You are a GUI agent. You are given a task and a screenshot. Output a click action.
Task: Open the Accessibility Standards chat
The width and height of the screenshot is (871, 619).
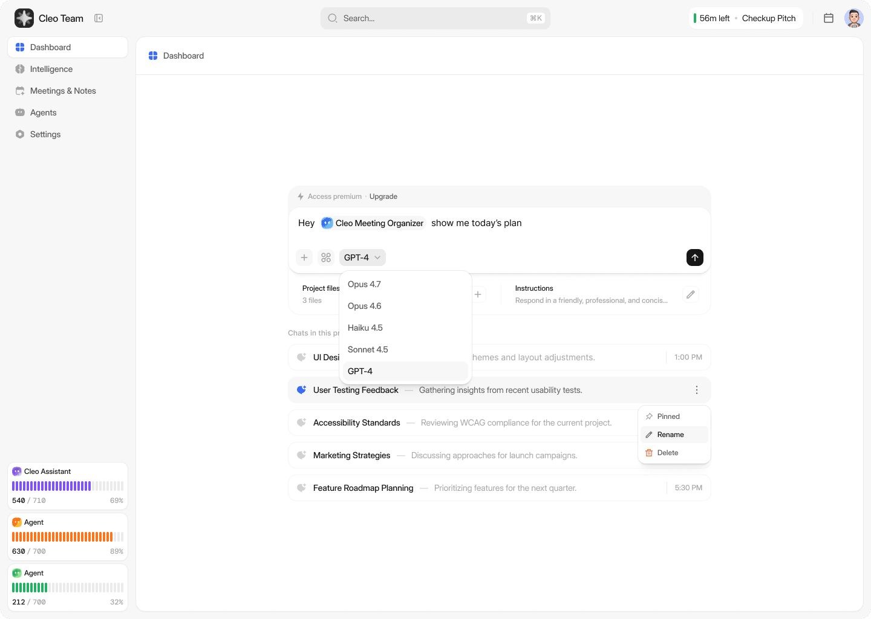point(500,423)
